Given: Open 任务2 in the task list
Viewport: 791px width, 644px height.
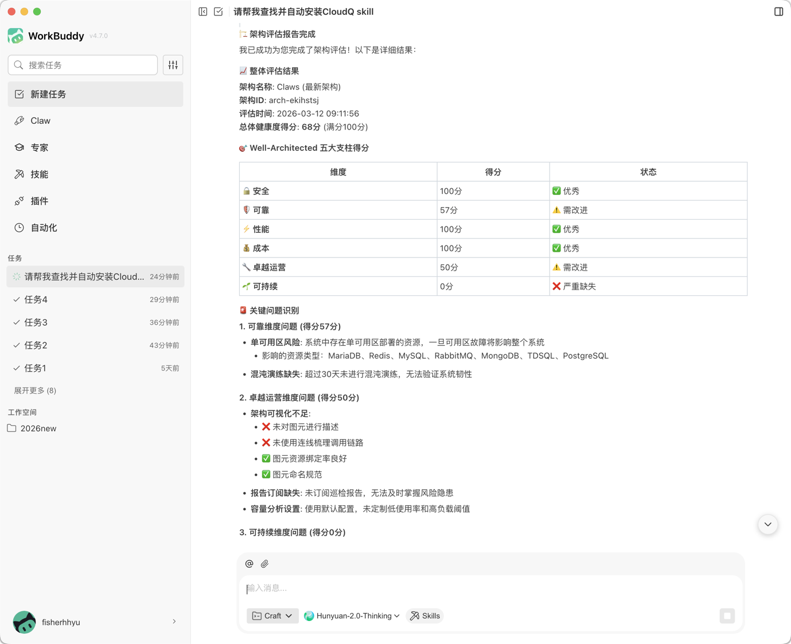Looking at the screenshot, I should click(x=95, y=345).
